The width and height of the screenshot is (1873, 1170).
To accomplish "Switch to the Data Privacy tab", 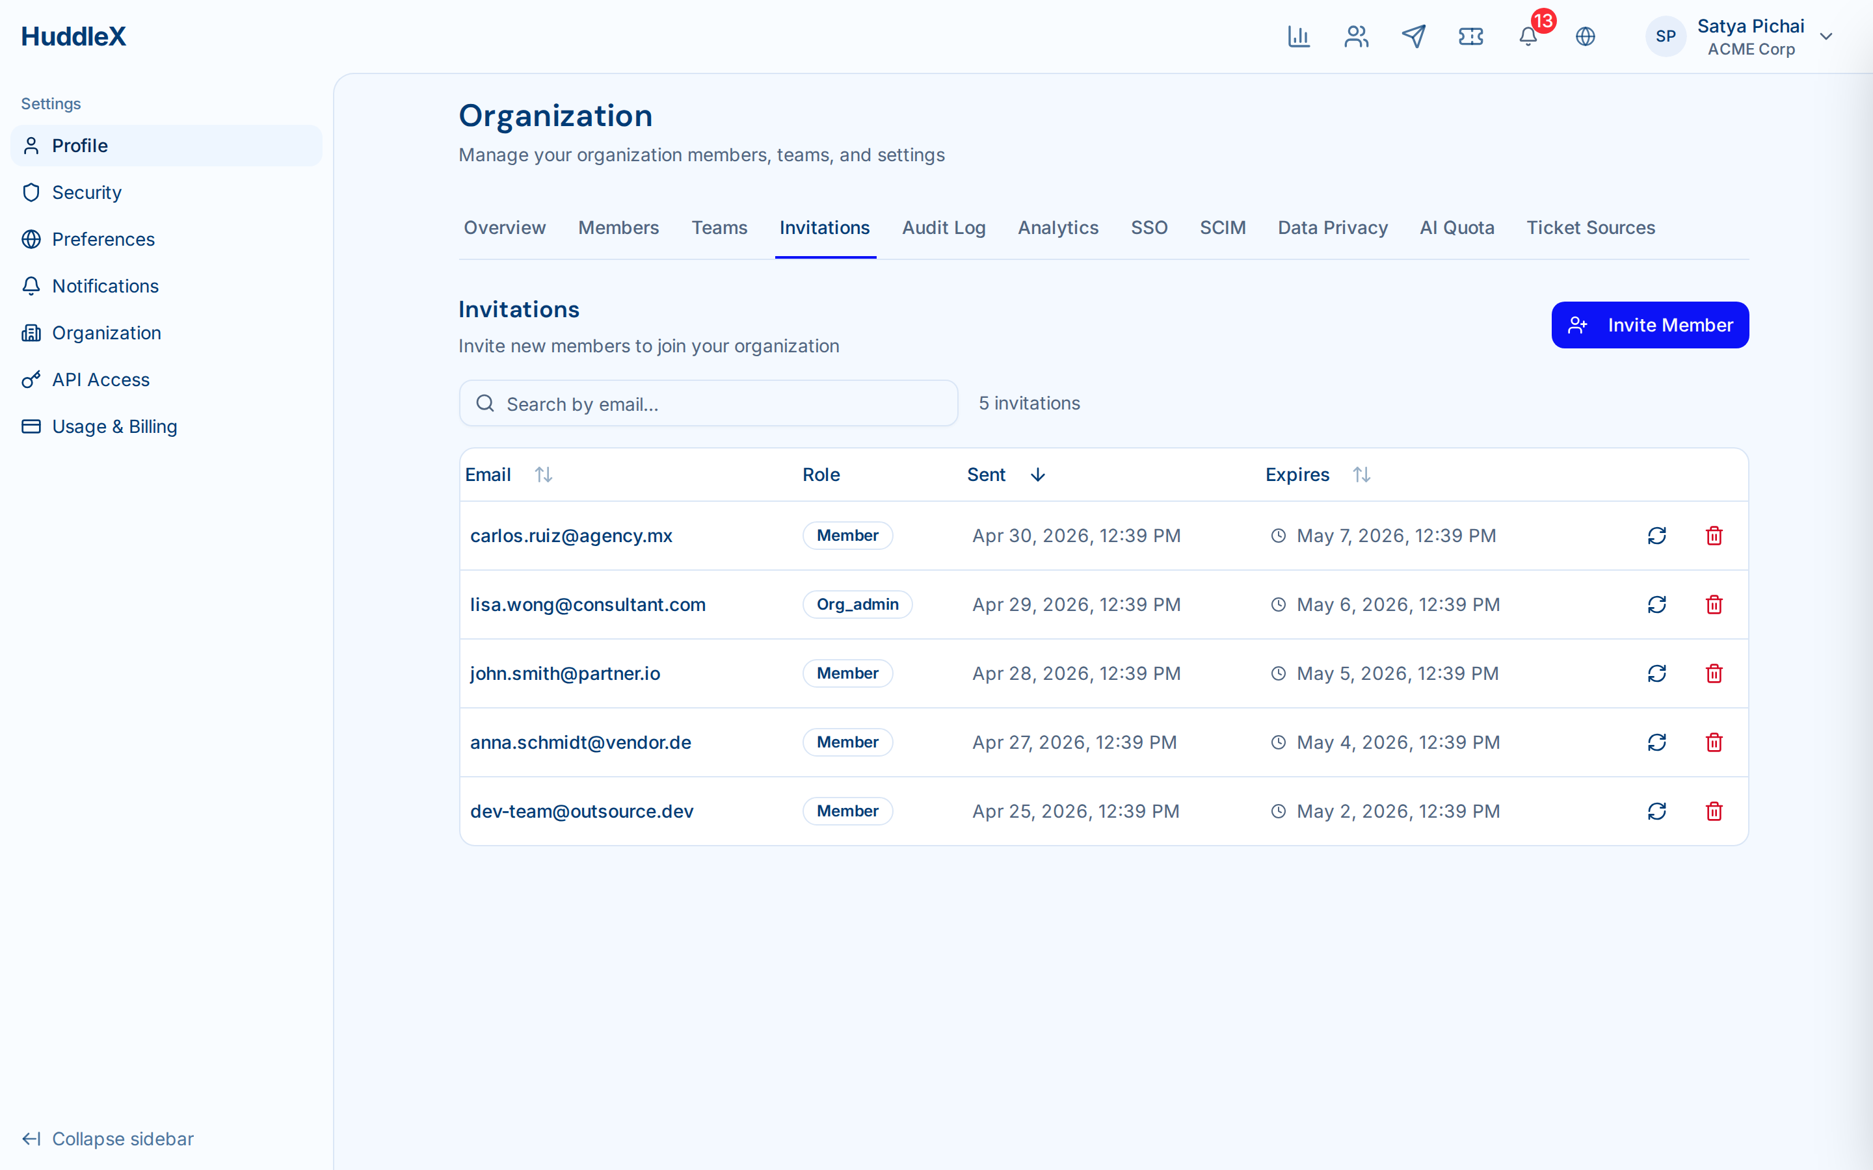I will 1332,227.
